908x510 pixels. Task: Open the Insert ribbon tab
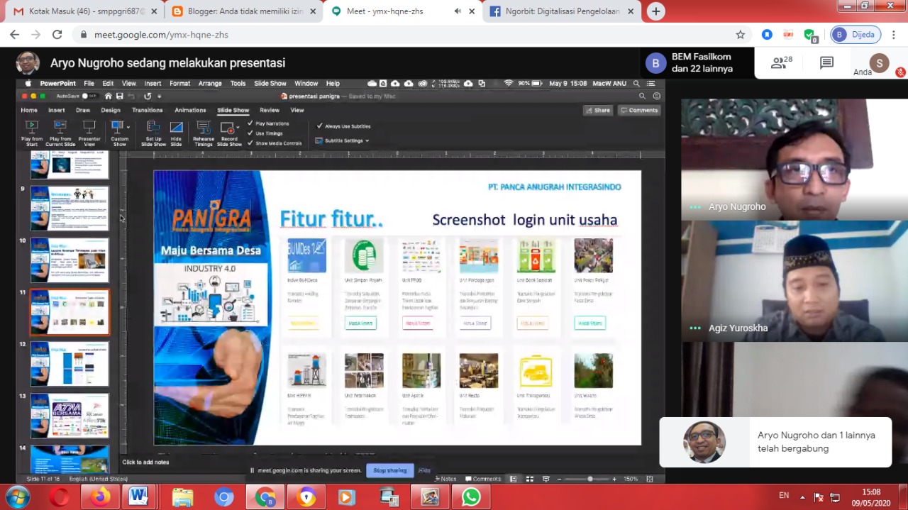click(x=56, y=110)
